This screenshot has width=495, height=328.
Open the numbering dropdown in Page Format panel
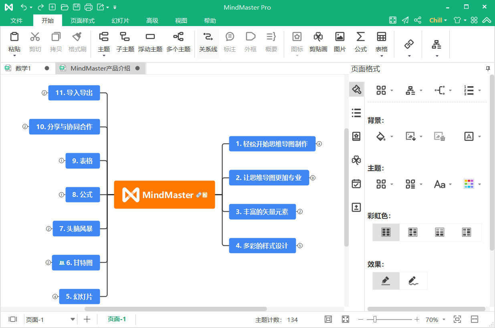pyautogui.click(x=480, y=91)
